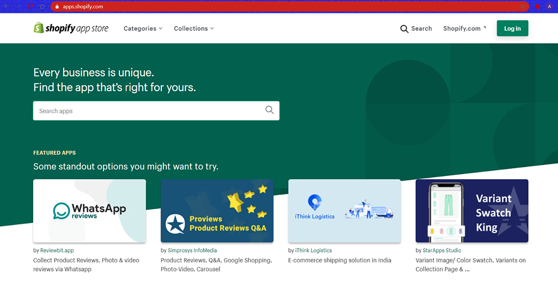Focus the Search apps input field
This screenshot has width=558, height=288.
pyautogui.click(x=156, y=111)
